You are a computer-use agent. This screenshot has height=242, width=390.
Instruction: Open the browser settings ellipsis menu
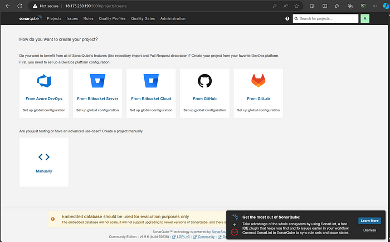tap(374, 6)
